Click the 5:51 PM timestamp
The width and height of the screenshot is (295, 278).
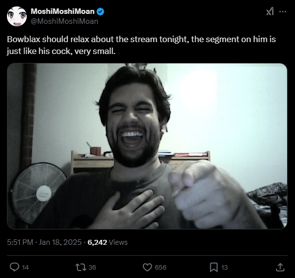pyautogui.click(x=20, y=242)
